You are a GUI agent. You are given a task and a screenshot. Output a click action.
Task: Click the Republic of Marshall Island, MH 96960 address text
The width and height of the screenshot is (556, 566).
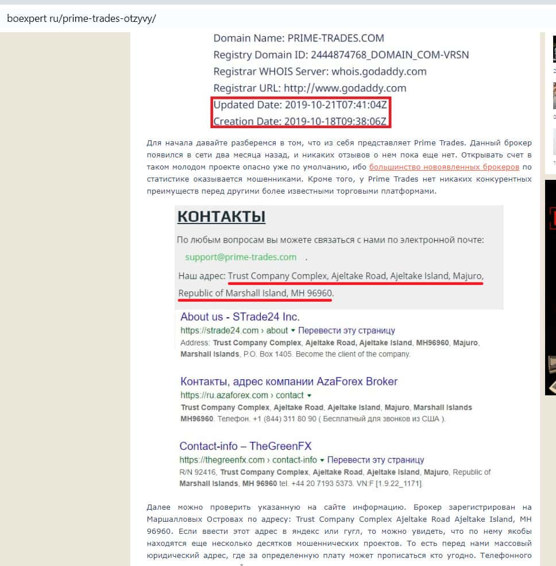point(256,293)
